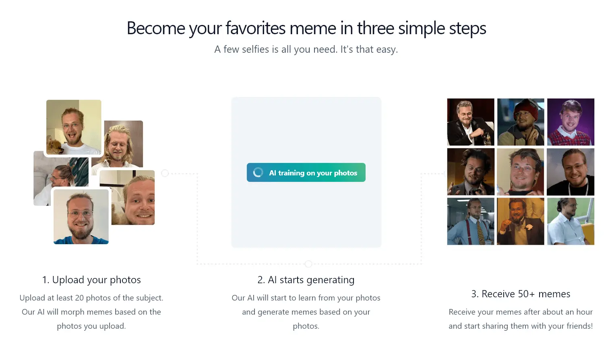This screenshot has height=348, width=612.
Task: Click the step connector circle below training panel
Action: tap(308, 264)
